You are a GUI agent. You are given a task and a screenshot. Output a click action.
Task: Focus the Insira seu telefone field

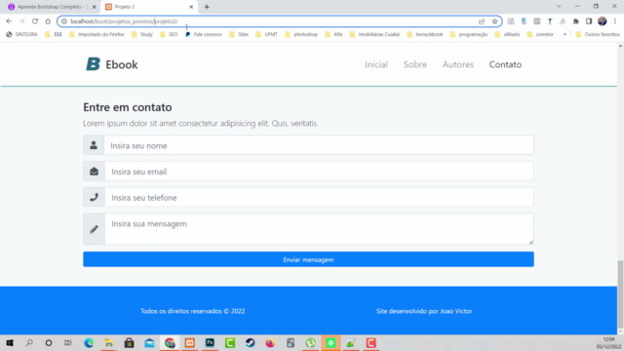(319, 197)
